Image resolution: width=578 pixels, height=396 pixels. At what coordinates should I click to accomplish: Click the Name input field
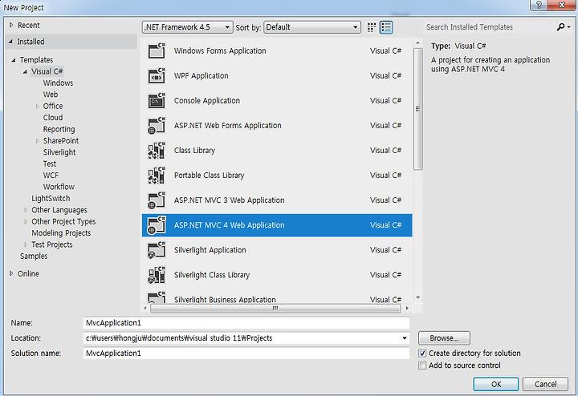coord(246,323)
